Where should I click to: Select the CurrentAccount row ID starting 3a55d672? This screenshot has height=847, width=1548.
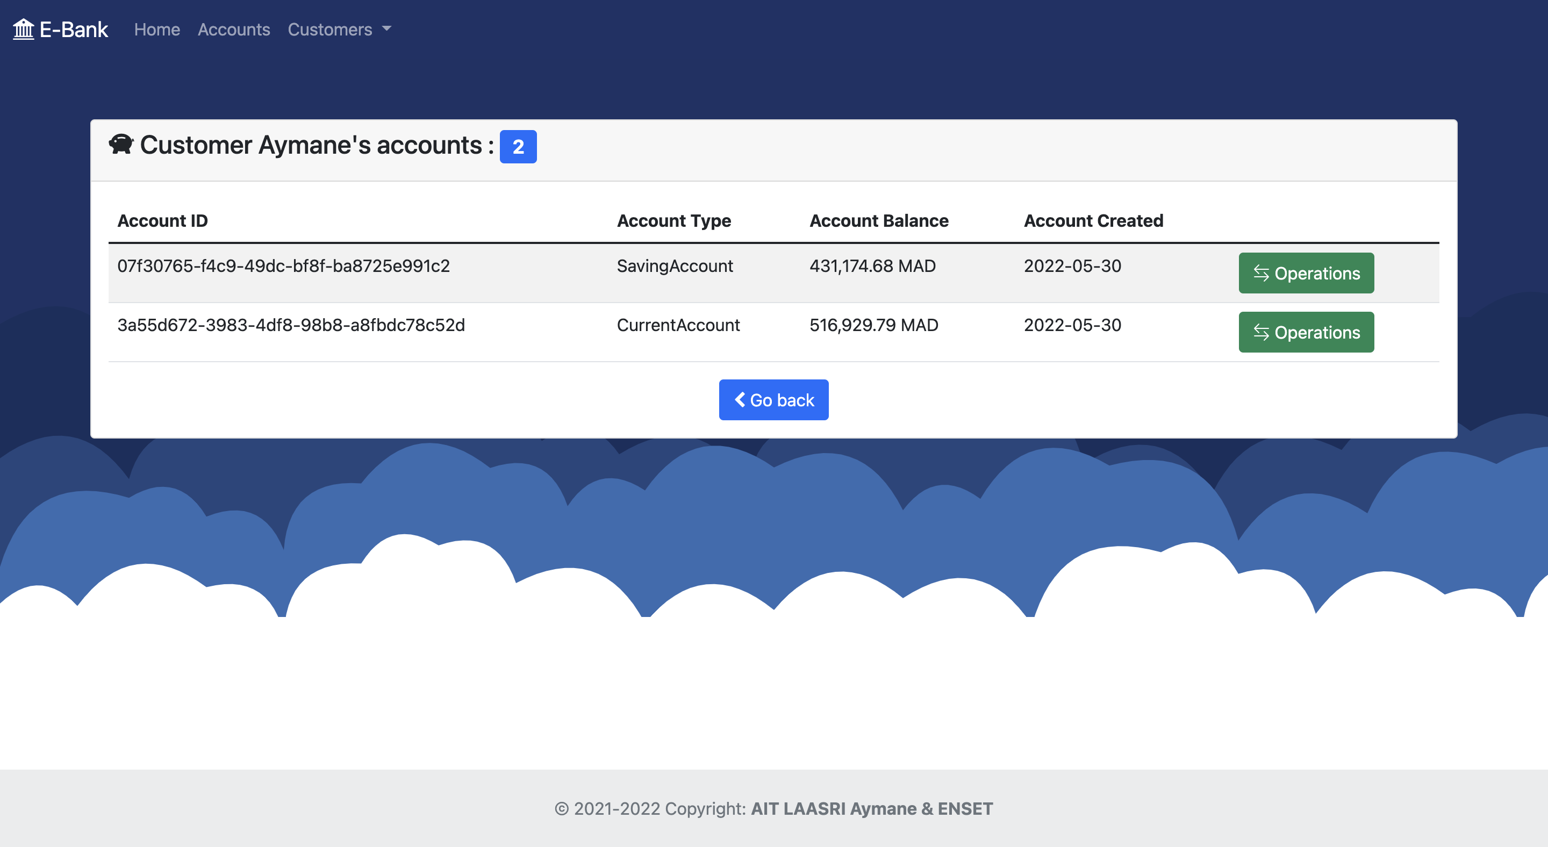291,325
